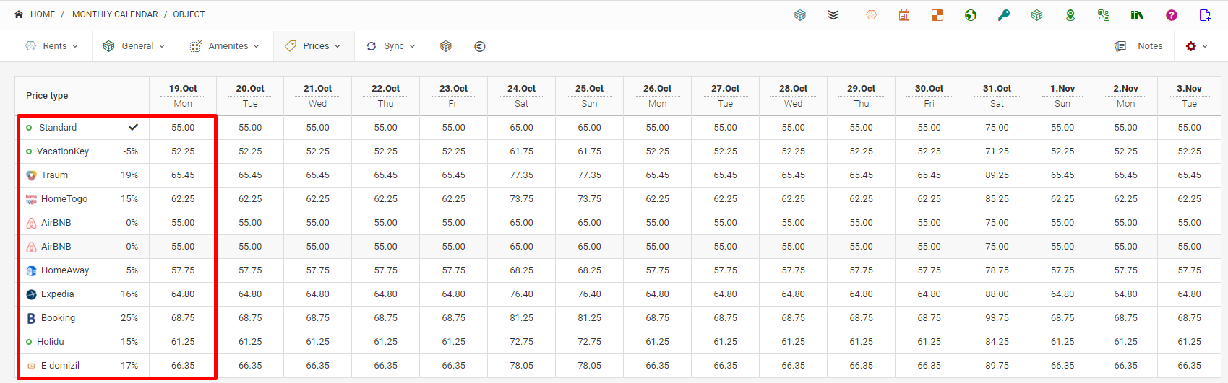Open the red gear settings dropdown
The height and width of the screenshot is (383, 1228).
pos(1197,46)
